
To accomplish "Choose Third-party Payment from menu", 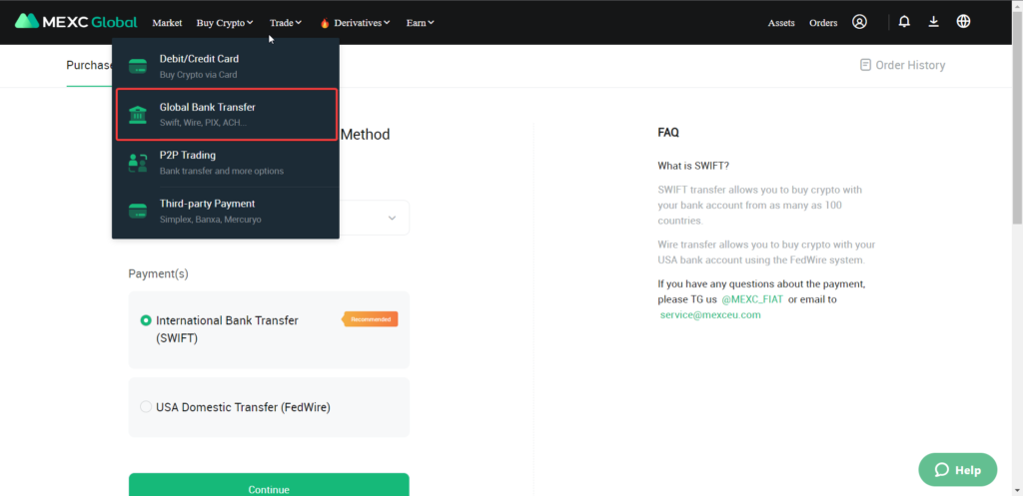I will [226, 212].
